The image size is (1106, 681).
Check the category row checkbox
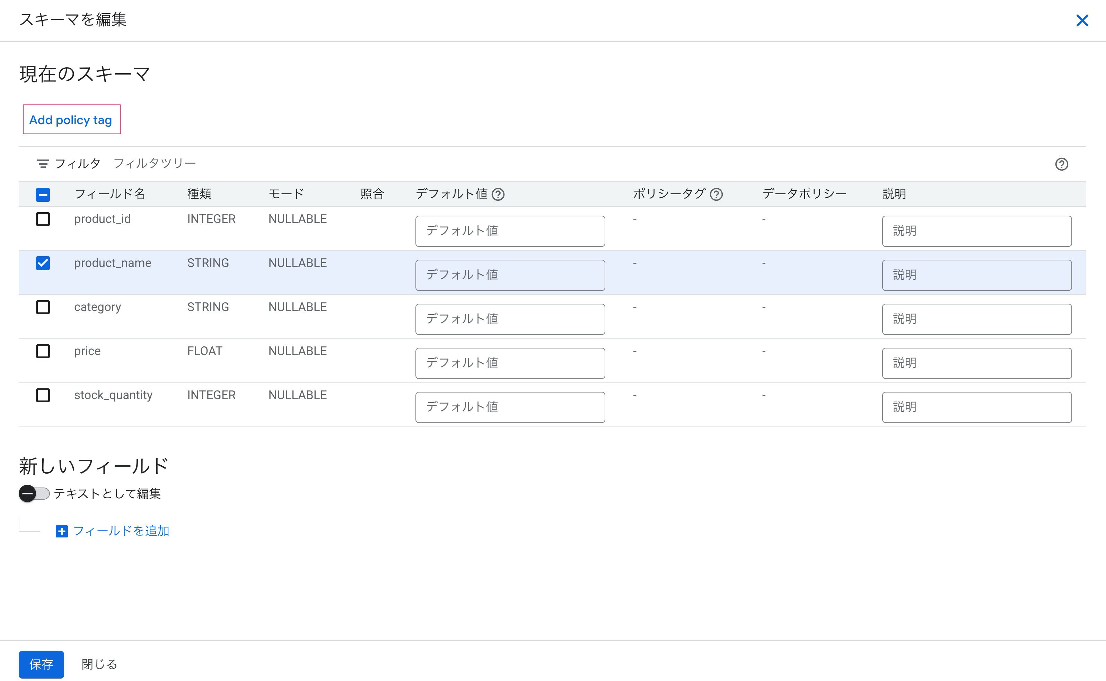43,307
